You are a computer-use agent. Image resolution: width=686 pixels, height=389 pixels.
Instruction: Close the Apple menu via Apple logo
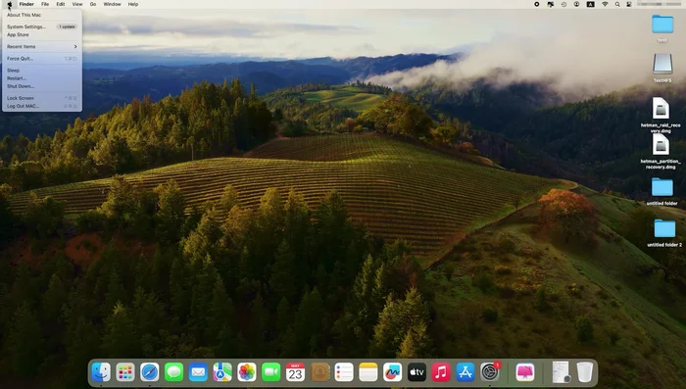pos(10,4)
